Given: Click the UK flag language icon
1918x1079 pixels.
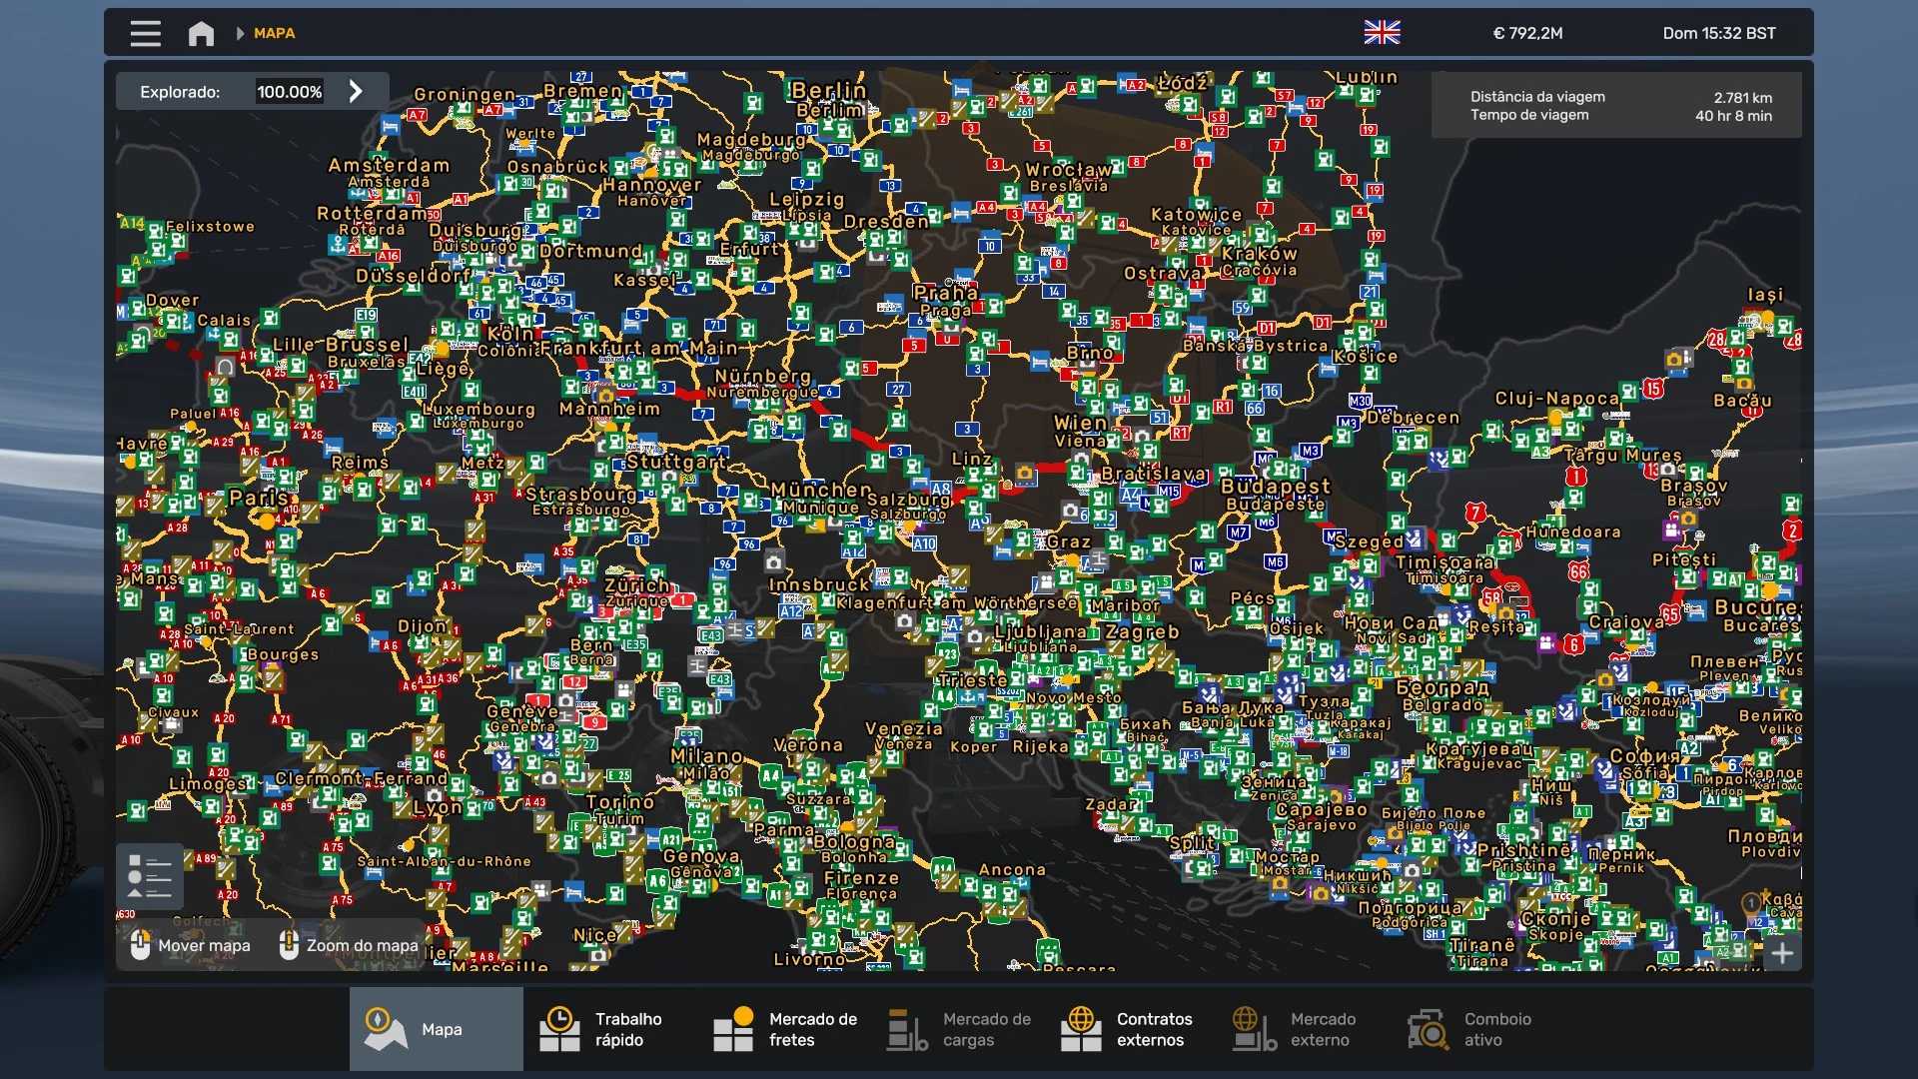Looking at the screenshot, I should 1382,33.
